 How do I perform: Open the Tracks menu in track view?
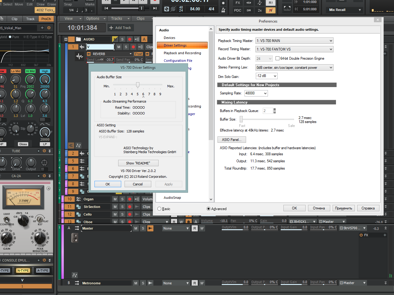point(118,19)
